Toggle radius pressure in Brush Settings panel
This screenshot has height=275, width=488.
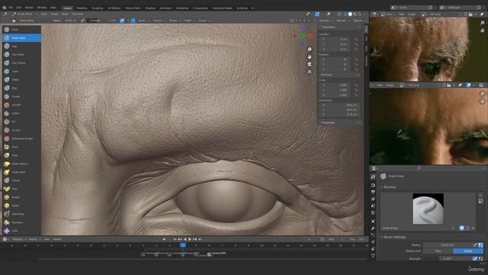tap(475, 245)
